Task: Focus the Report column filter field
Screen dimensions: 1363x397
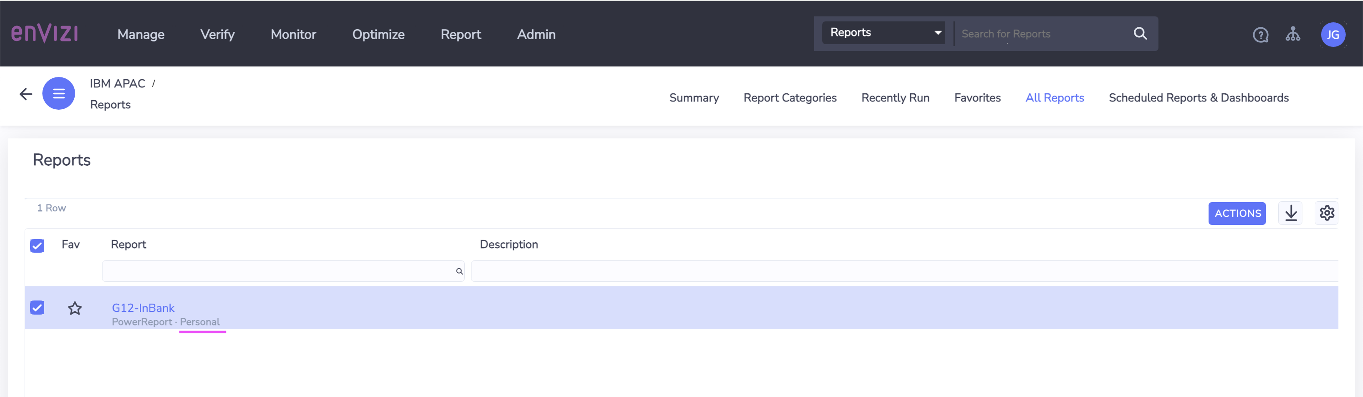Action: pyautogui.click(x=283, y=271)
